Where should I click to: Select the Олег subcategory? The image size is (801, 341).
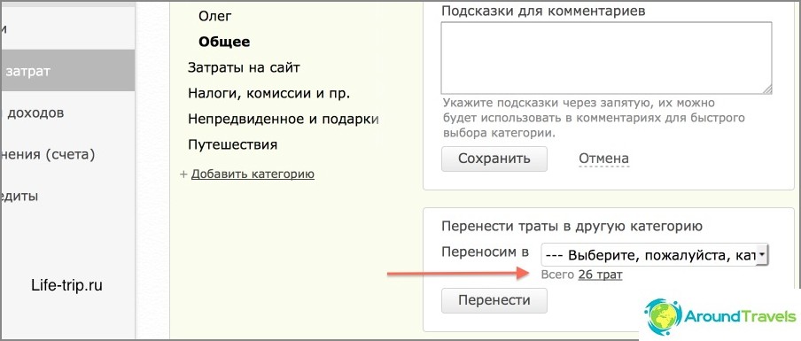[215, 17]
